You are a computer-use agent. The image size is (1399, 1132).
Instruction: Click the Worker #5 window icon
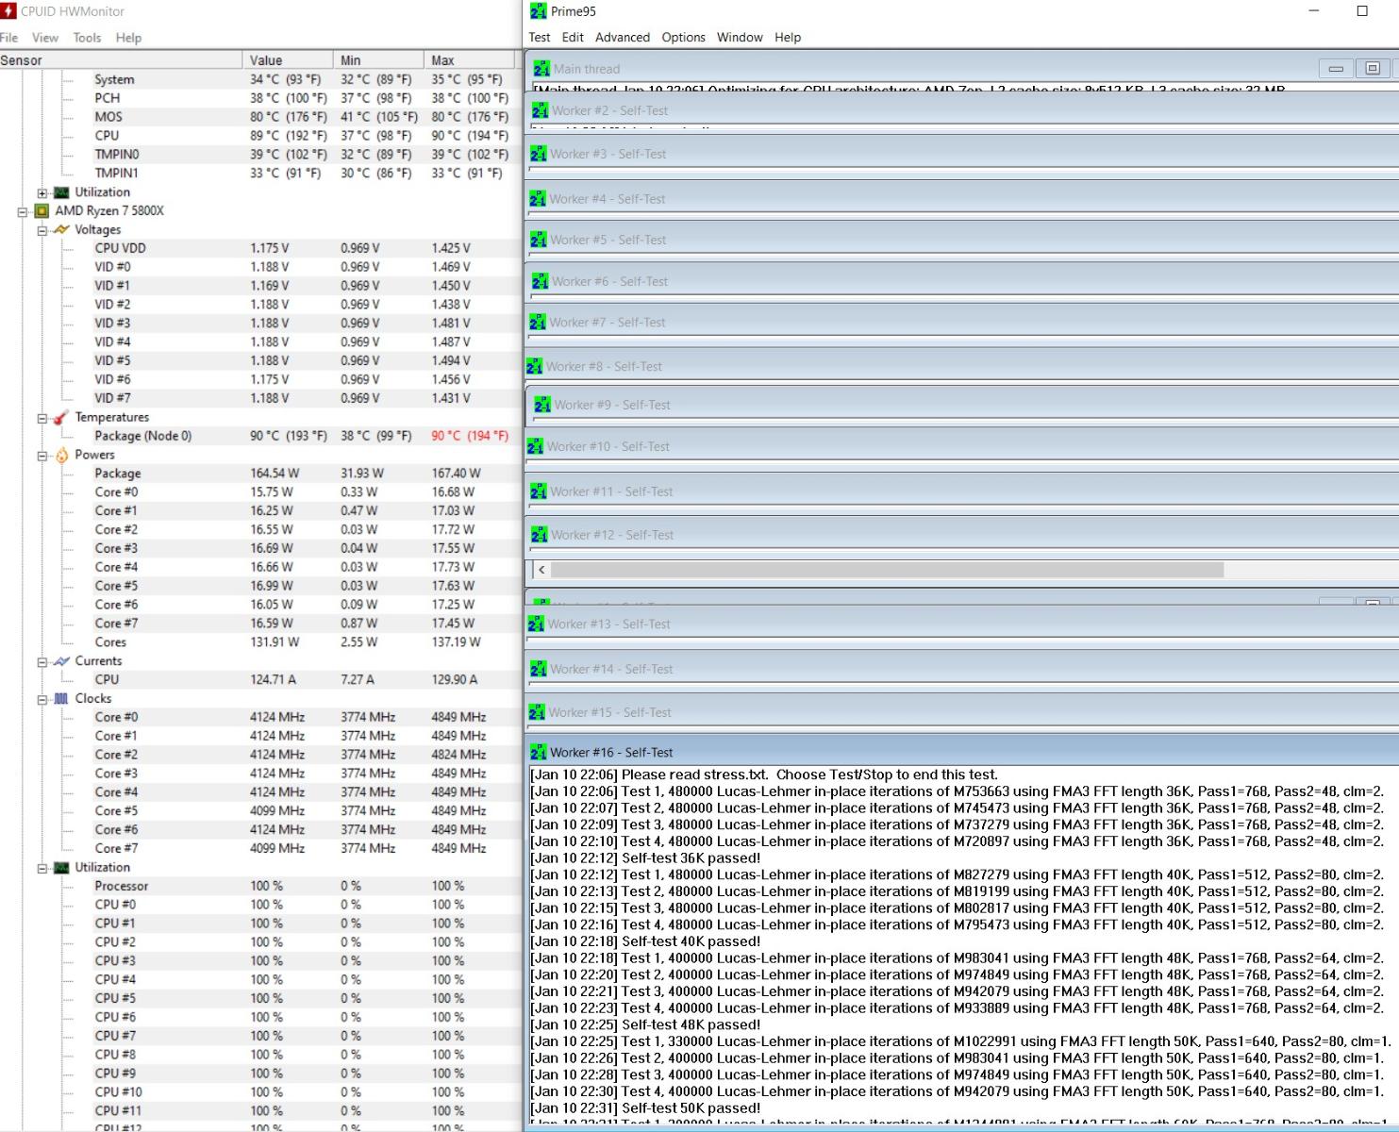point(539,240)
